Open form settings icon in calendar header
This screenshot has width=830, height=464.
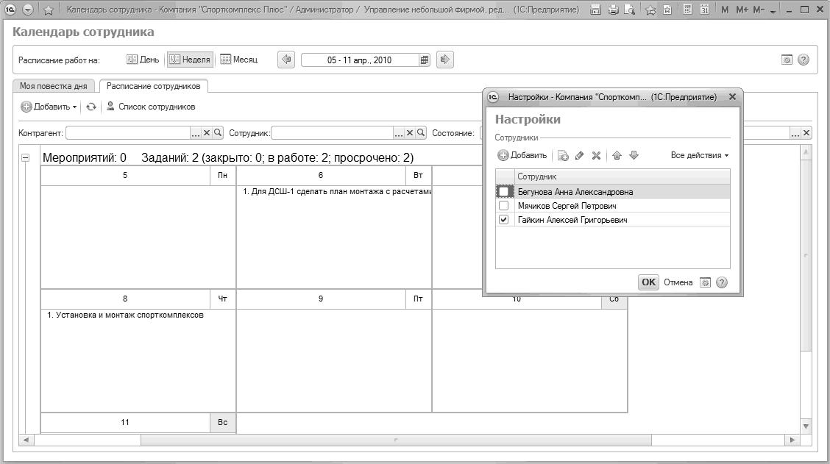coord(787,60)
